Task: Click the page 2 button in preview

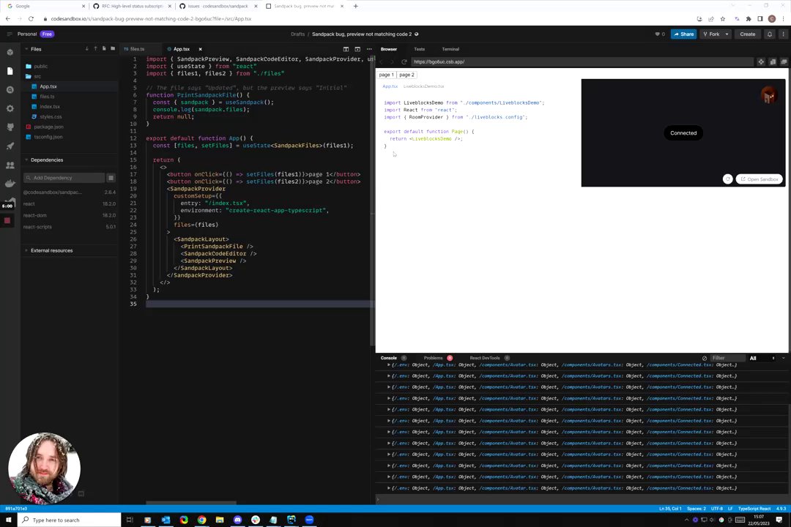Action: coord(406,75)
